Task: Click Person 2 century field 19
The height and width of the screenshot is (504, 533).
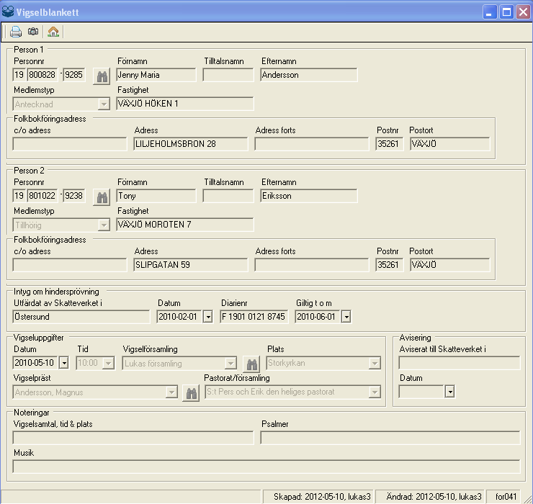Action: click(x=19, y=196)
